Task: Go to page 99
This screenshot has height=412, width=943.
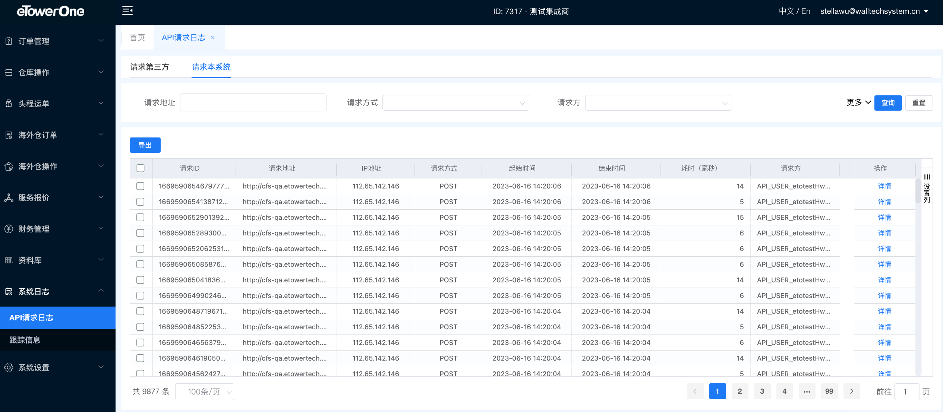Action: 829,391
